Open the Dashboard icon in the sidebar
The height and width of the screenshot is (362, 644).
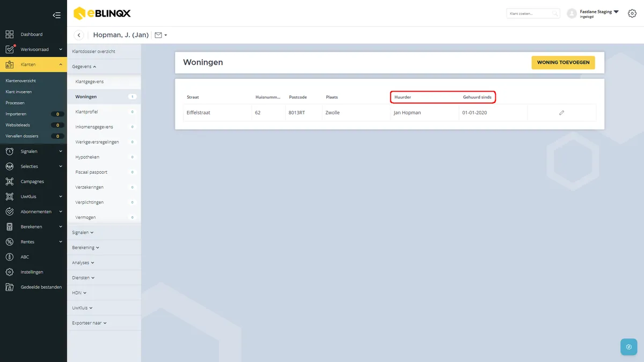10,34
